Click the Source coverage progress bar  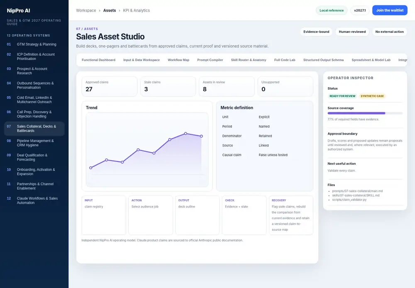pos(365,113)
